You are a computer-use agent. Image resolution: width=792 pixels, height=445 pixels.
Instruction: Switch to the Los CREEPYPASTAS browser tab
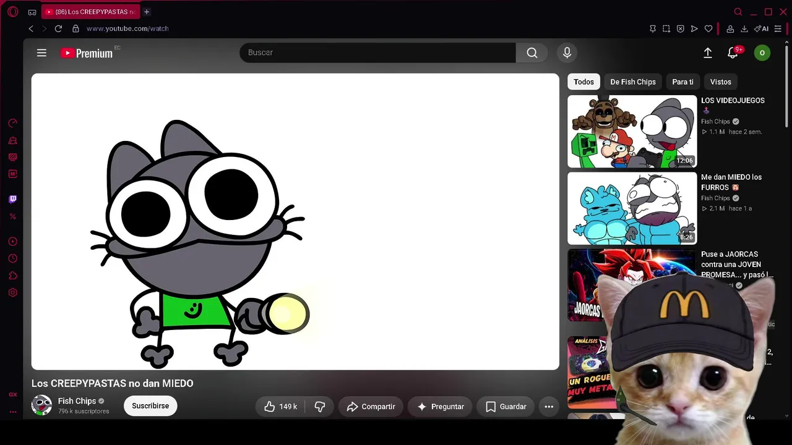coord(91,12)
